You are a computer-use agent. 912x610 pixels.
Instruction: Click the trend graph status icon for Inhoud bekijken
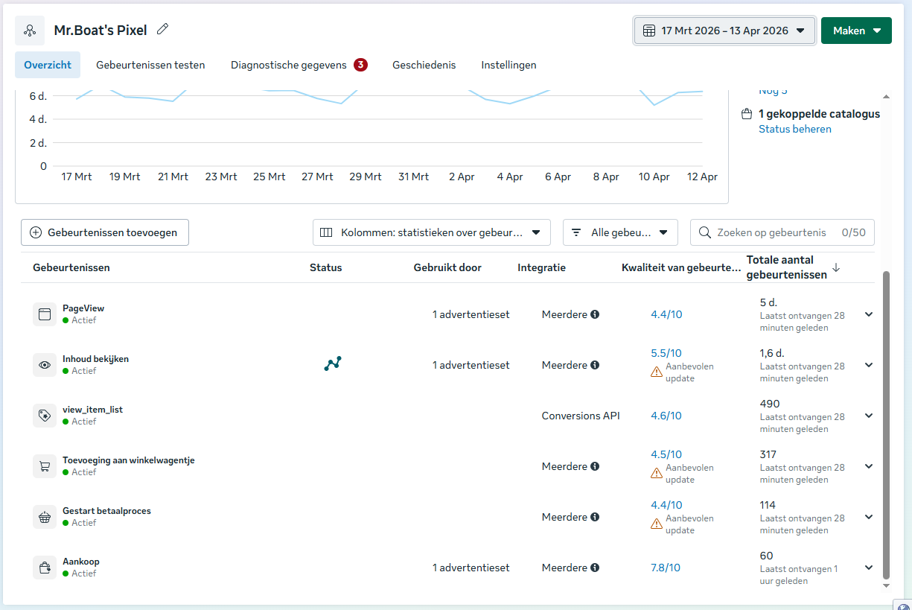pyautogui.click(x=333, y=364)
